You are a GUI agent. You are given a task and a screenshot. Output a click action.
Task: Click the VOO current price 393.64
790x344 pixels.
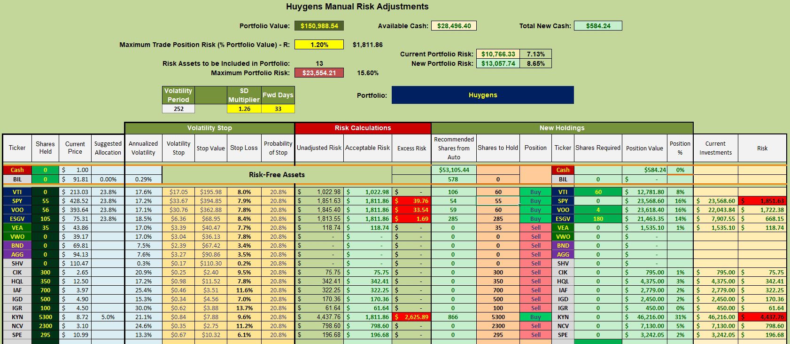[x=75, y=210]
